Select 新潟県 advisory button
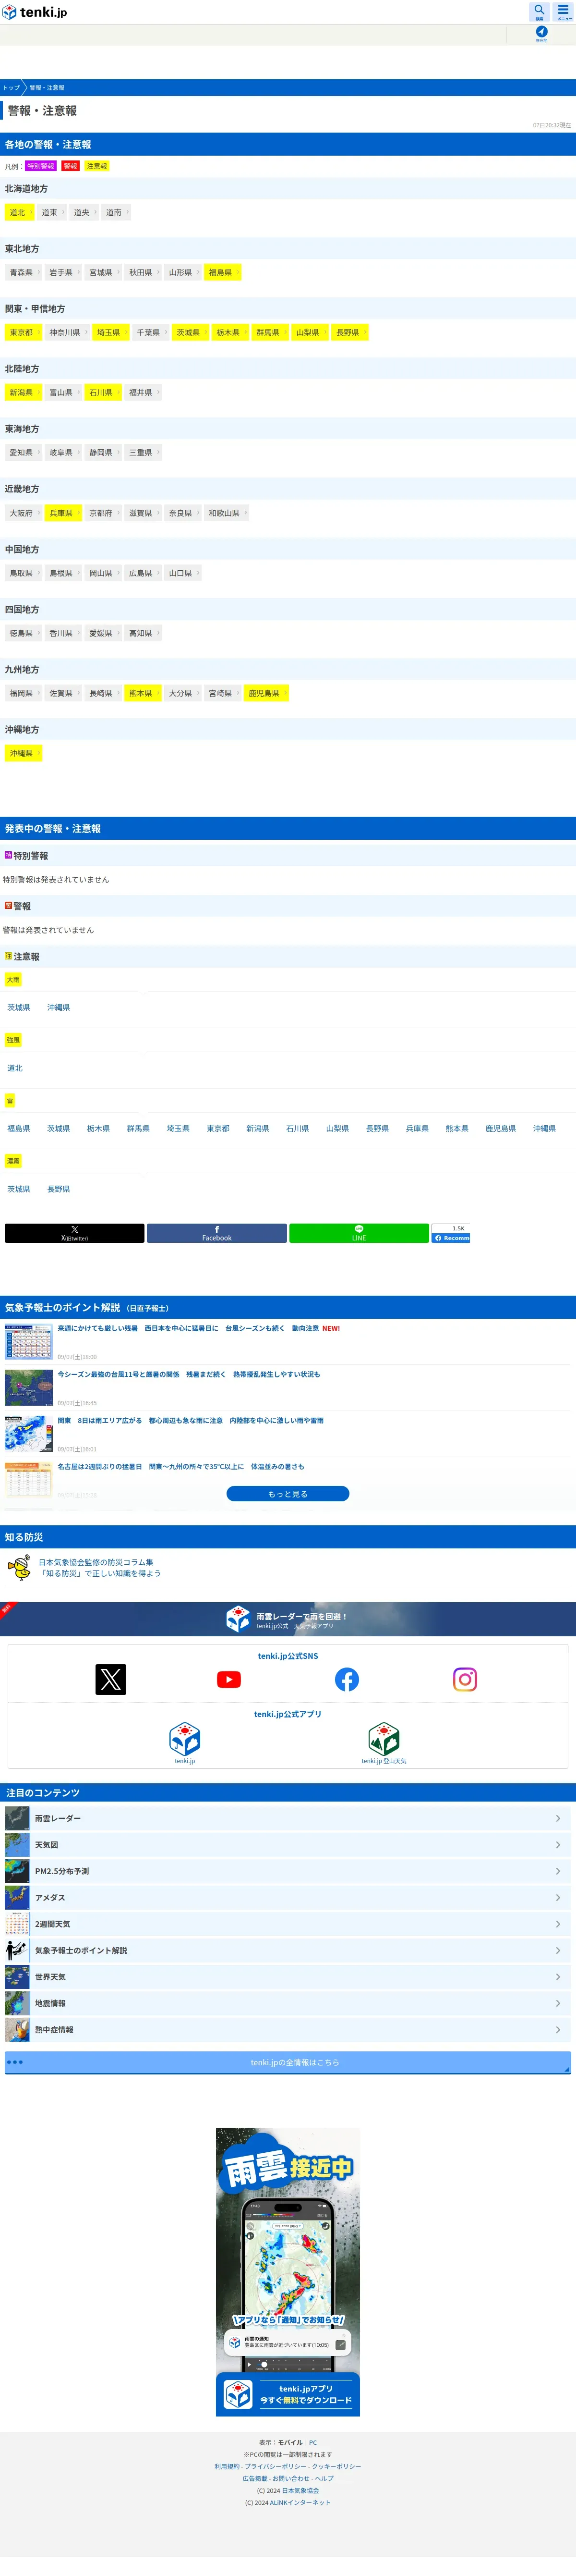Viewport: 576px width, 2576px height. (x=24, y=393)
